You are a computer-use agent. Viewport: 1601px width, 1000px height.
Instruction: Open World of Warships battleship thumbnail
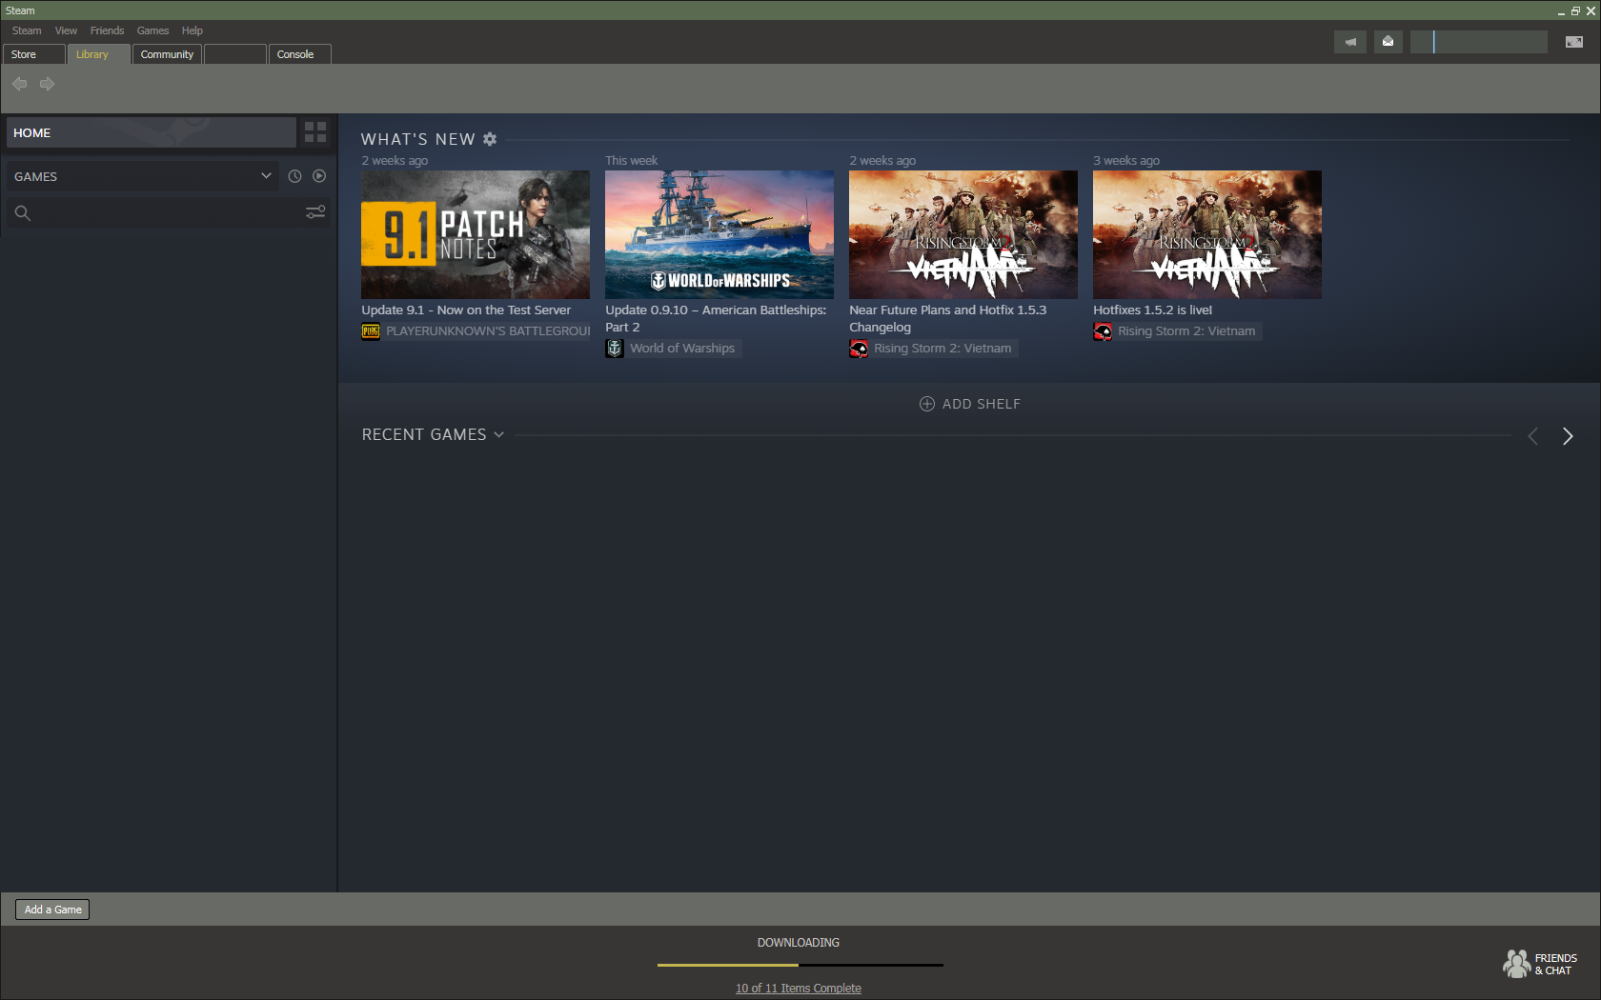[719, 234]
